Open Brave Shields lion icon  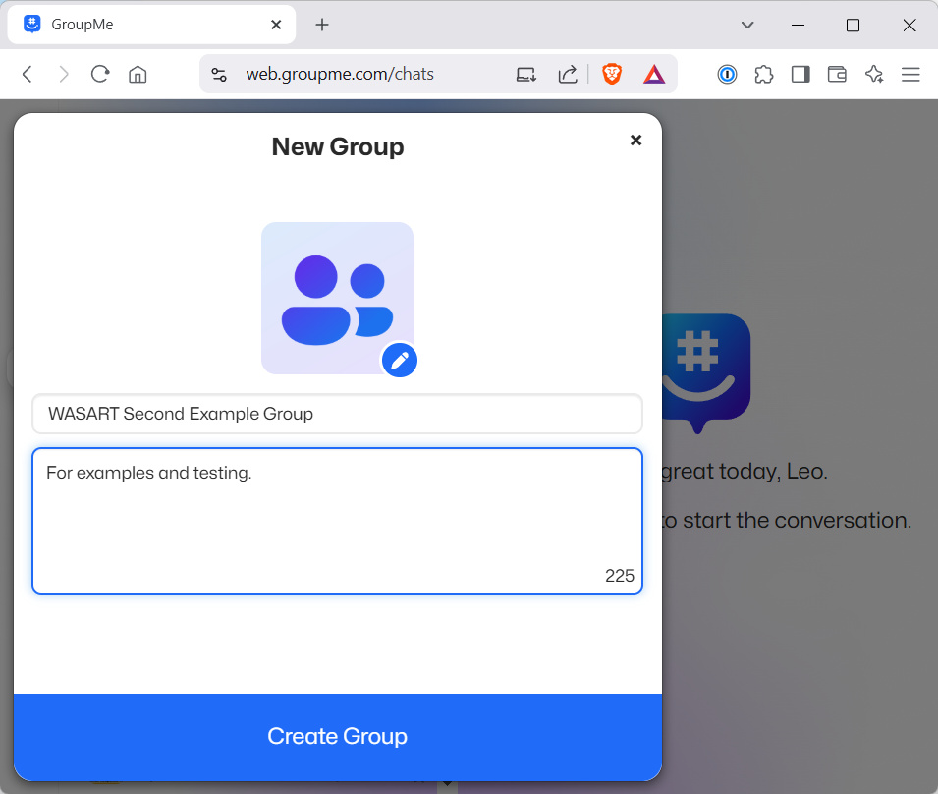[x=612, y=75]
